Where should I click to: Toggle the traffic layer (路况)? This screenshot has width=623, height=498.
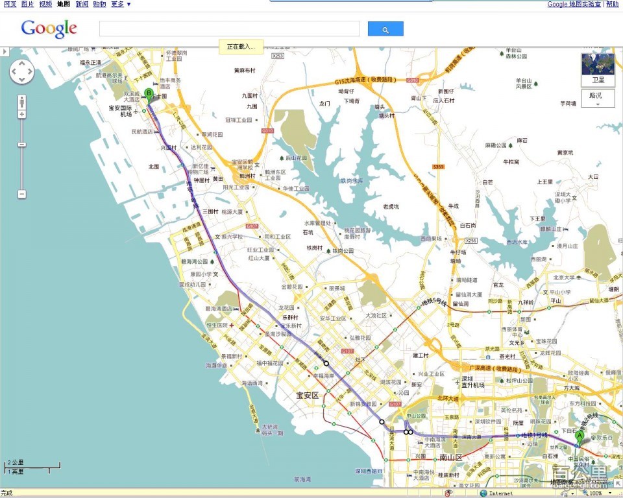click(598, 98)
